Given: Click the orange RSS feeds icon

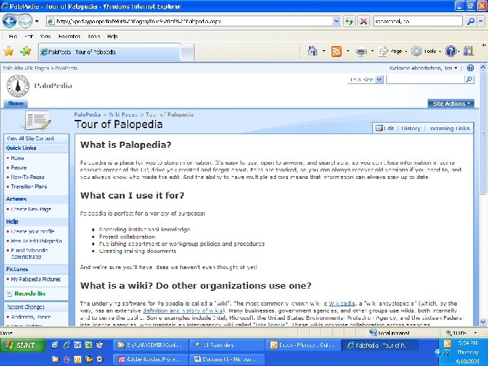Looking at the screenshot, I should coord(336,52).
